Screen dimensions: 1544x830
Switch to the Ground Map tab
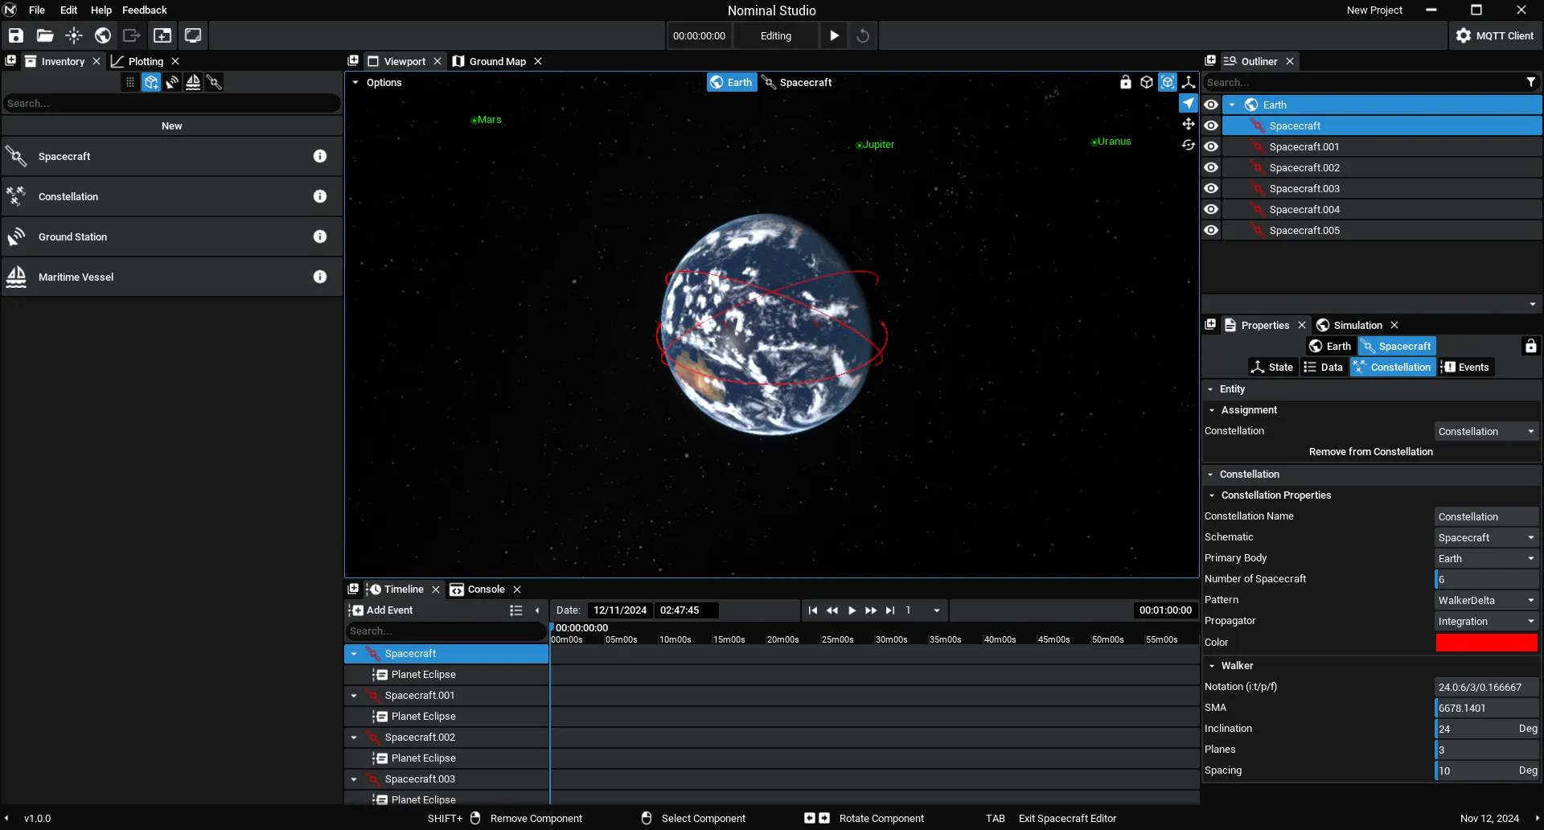[497, 61]
